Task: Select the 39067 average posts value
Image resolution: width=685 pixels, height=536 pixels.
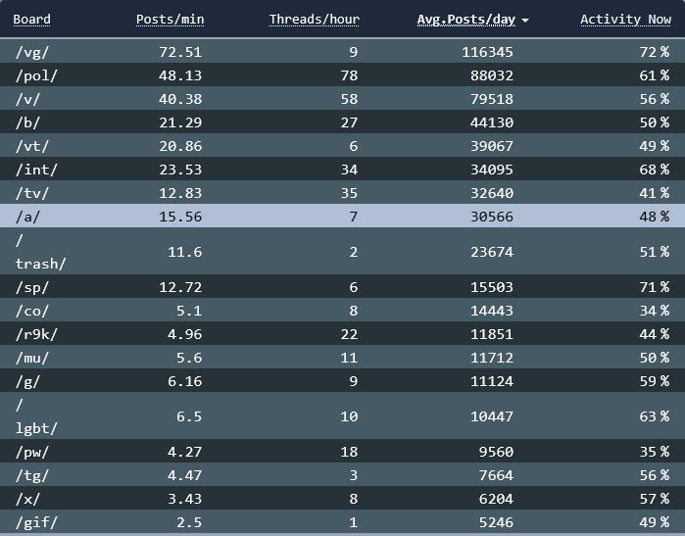Action: click(492, 146)
